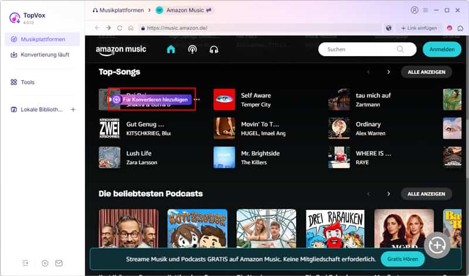Click Link einfügen button
This screenshot has height=276, width=469.
coord(419,28)
